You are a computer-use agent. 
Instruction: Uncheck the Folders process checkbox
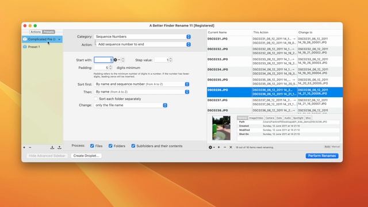point(110,145)
